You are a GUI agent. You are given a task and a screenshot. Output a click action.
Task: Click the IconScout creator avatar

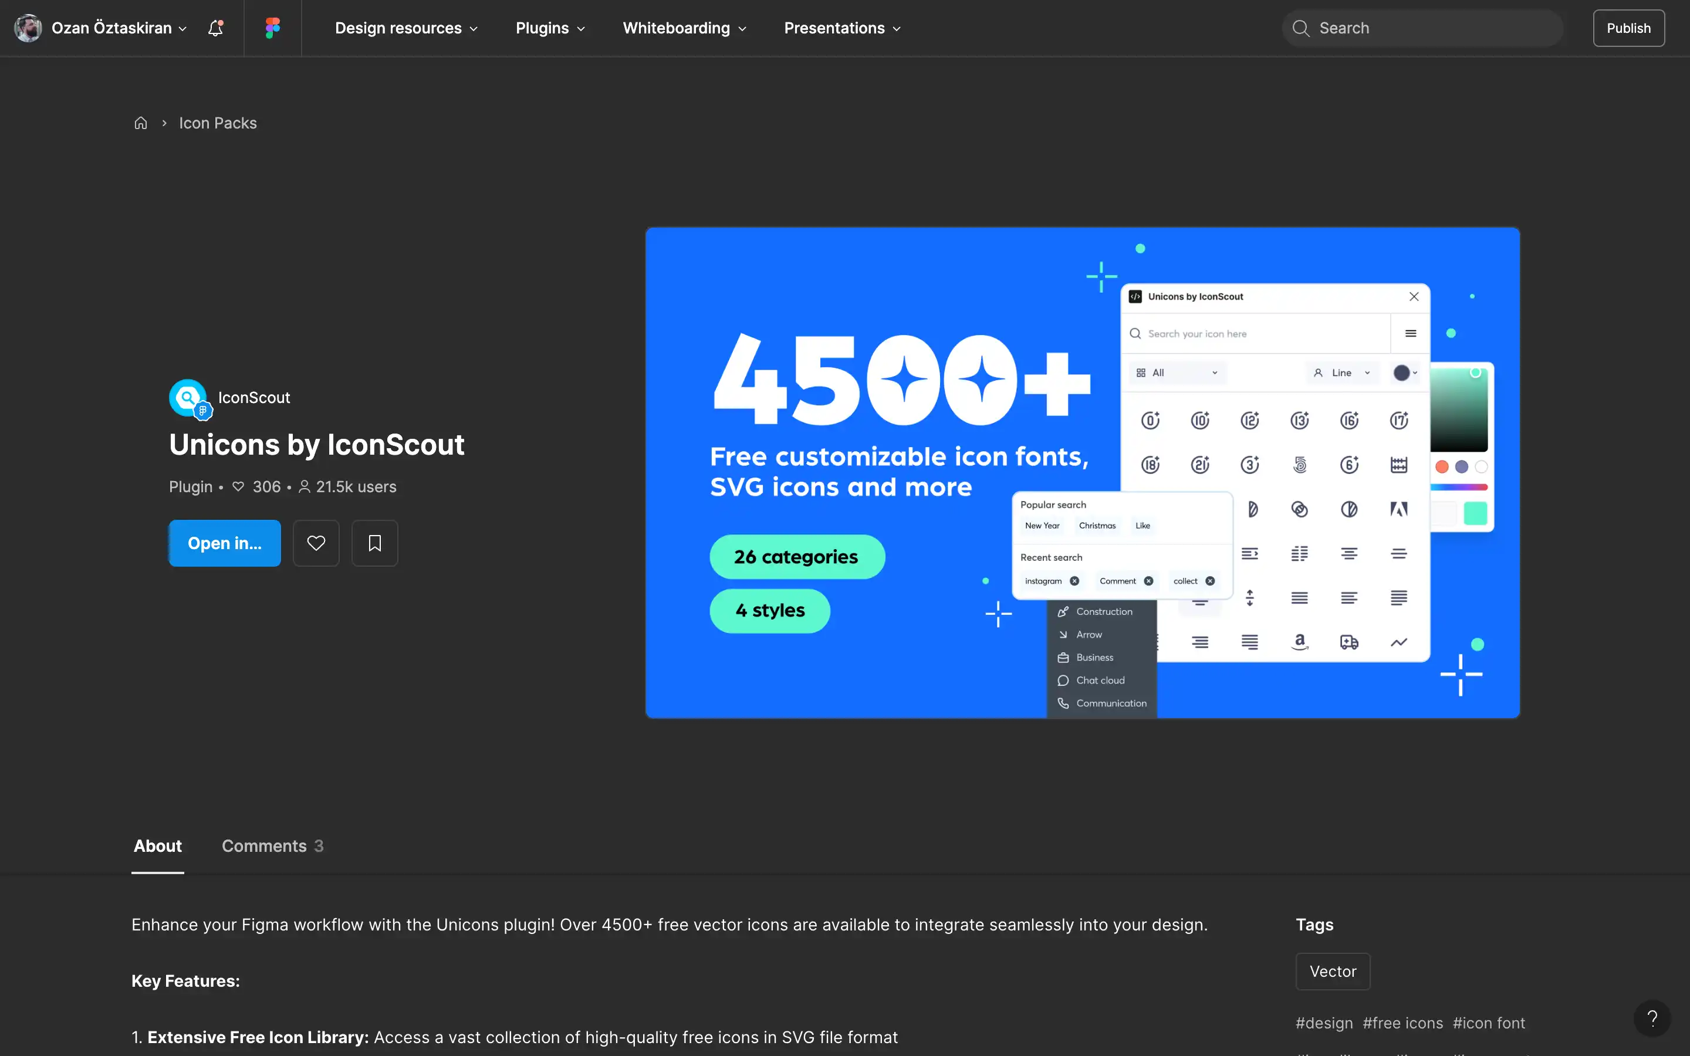click(x=188, y=398)
